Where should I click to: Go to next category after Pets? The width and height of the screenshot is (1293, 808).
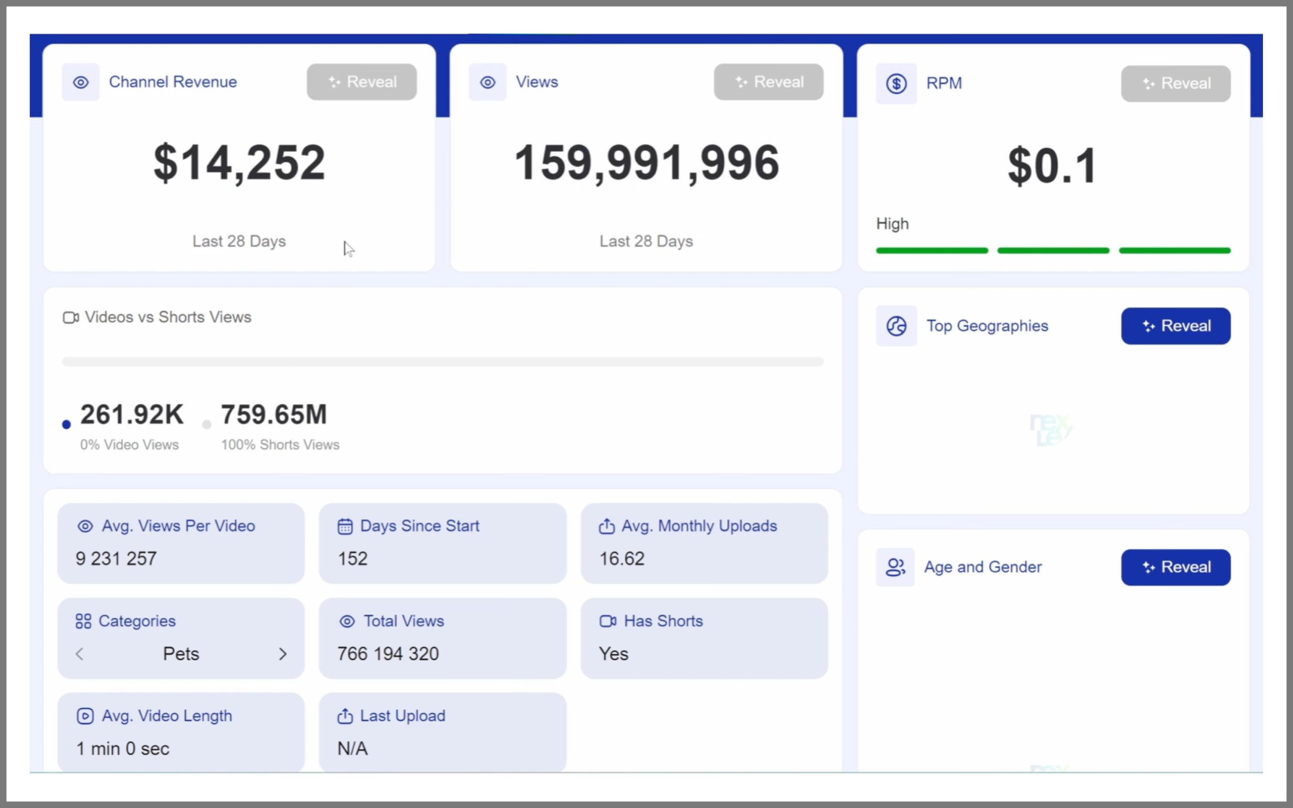pyautogui.click(x=283, y=654)
